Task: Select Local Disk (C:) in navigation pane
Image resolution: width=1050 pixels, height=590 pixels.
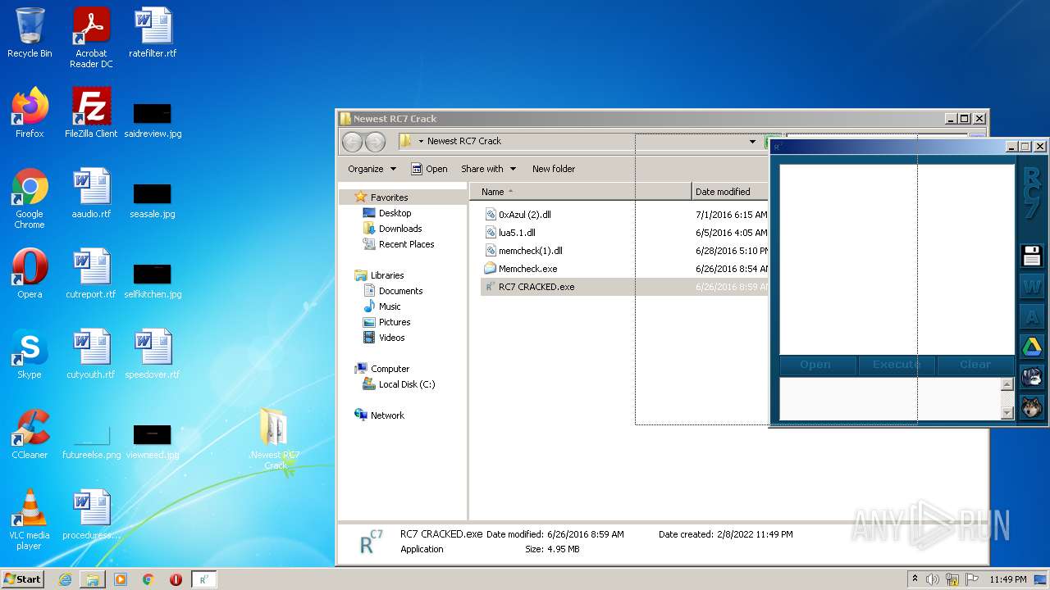Action: [x=407, y=384]
